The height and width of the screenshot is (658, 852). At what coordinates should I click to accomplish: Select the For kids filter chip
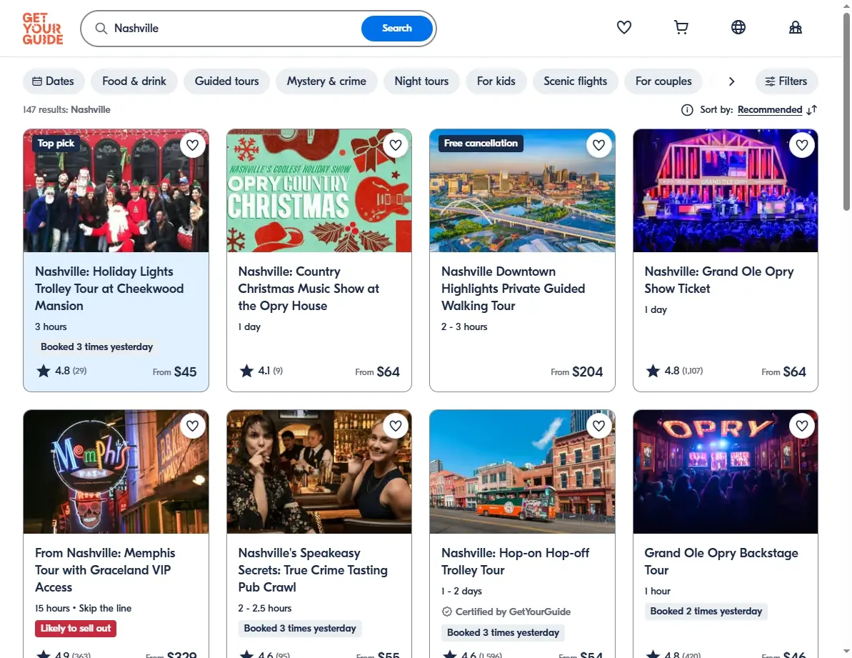tap(496, 81)
